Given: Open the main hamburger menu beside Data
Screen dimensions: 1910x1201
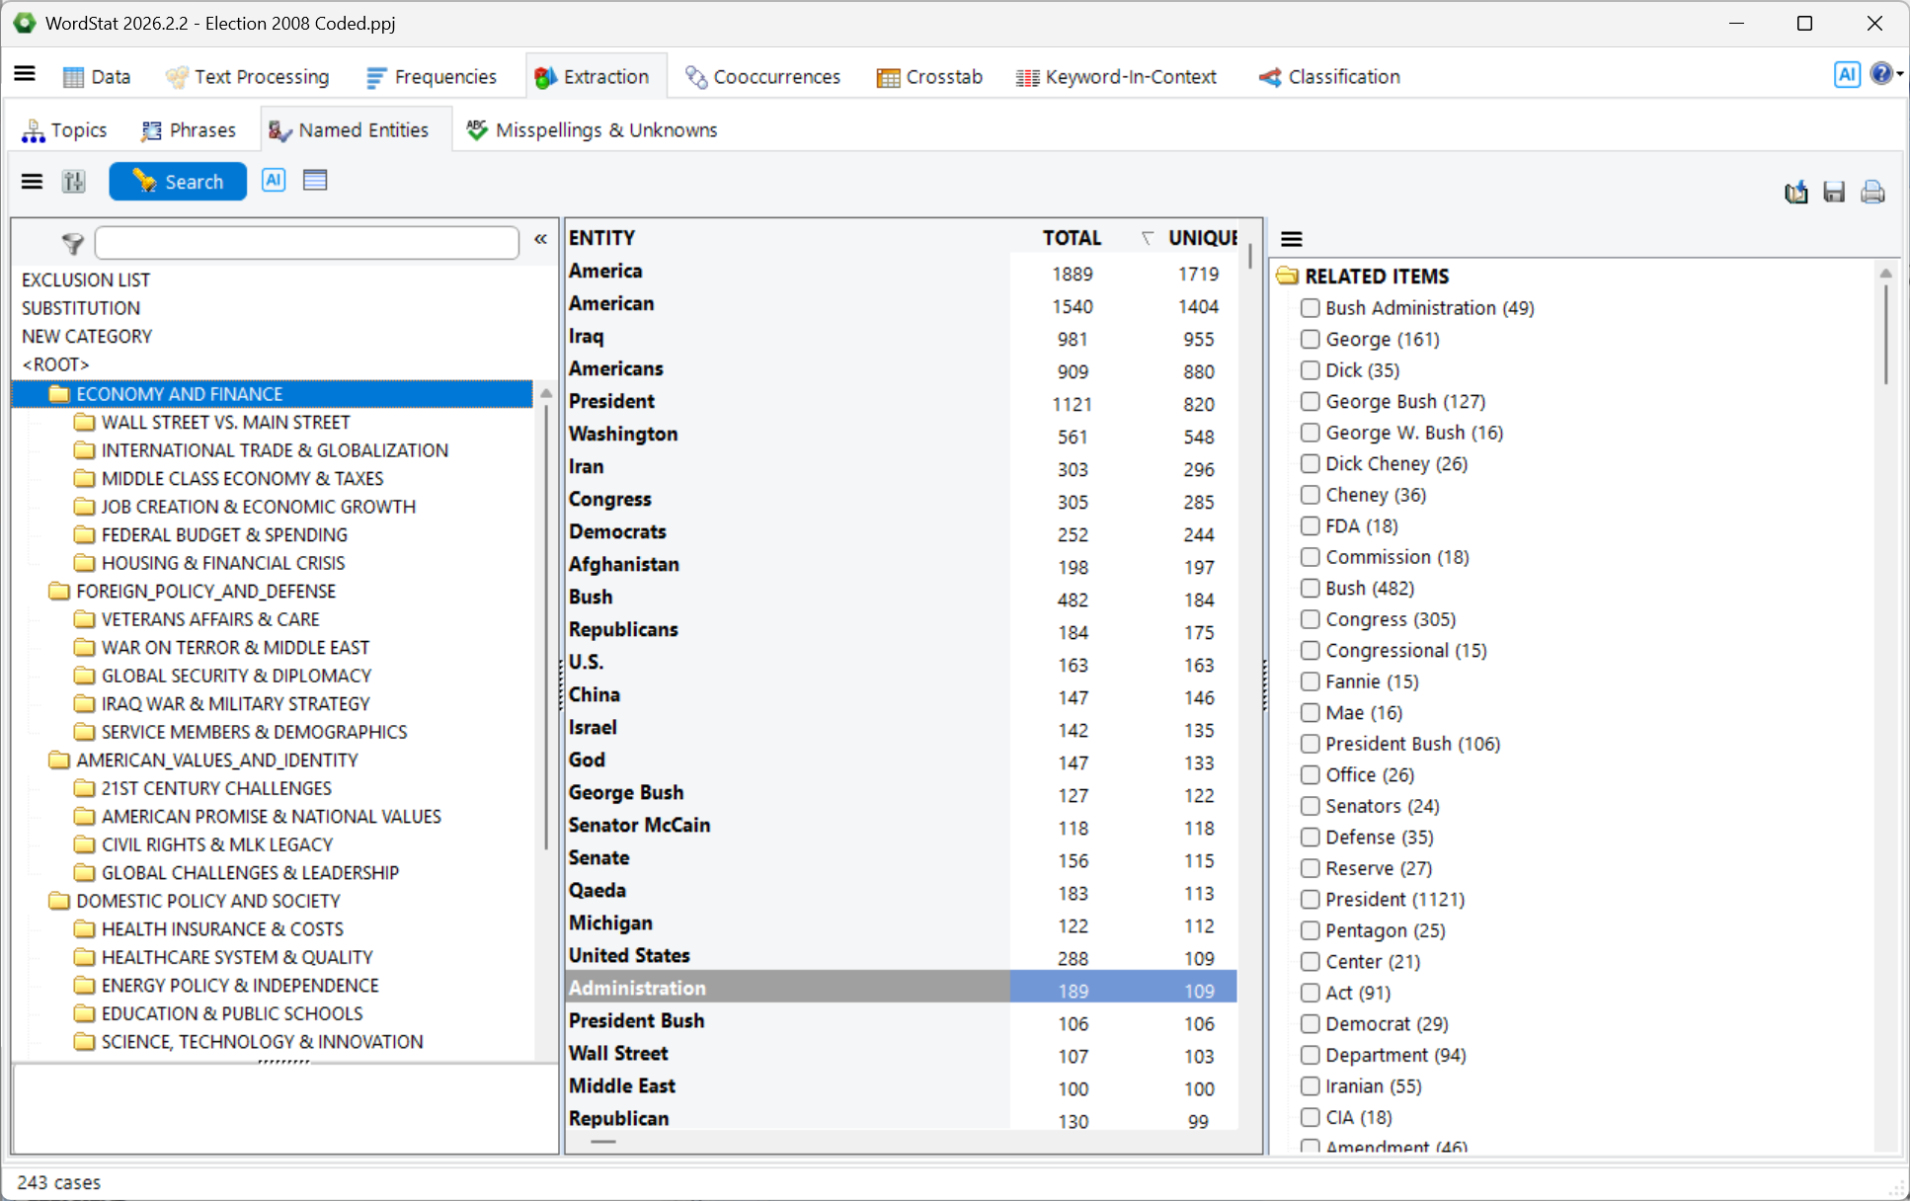Looking at the screenshot, I should pos(25,74).
